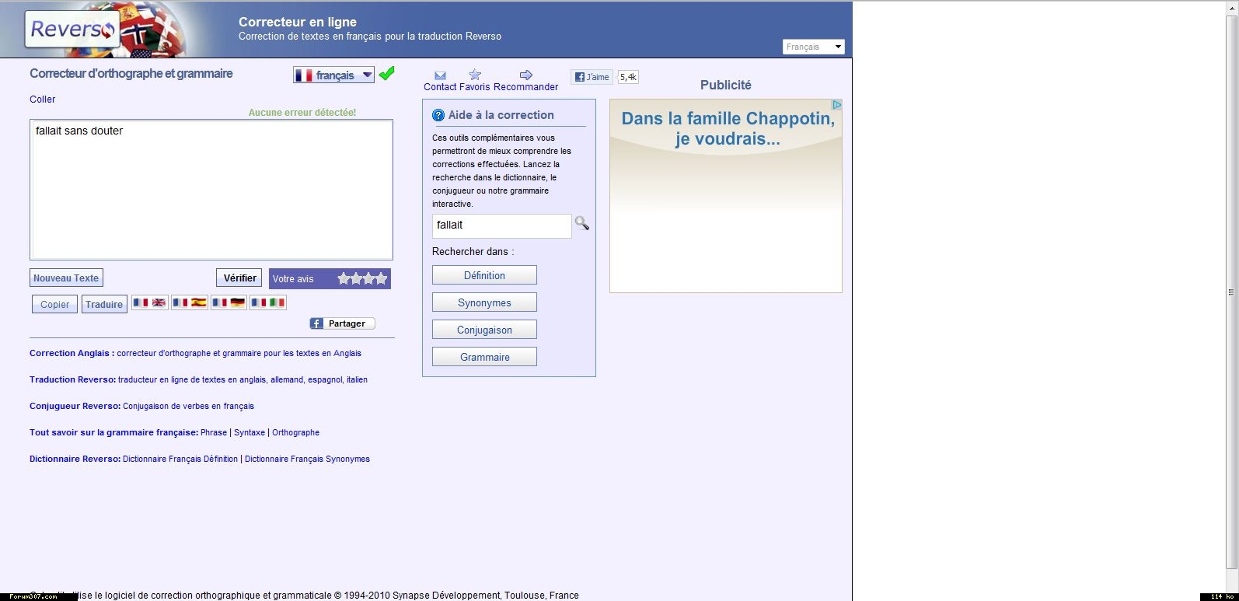Click the Recommander arrow icon

click(526, 75)
